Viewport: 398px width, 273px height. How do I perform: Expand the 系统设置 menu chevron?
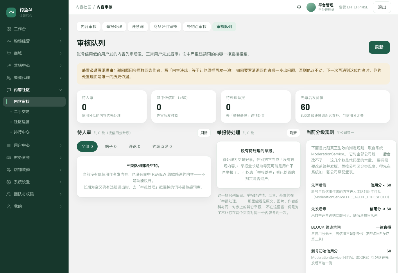pos(61,182)
